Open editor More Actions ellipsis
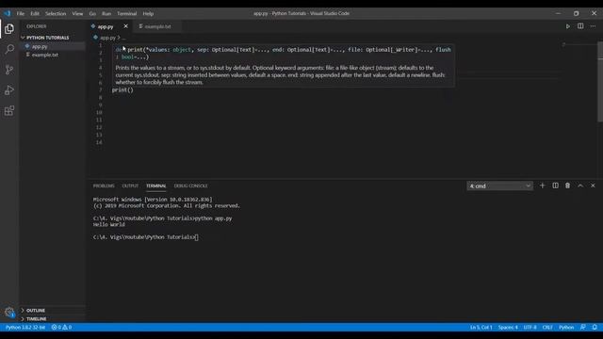603x339 pixels. click(x=593, y=26)
